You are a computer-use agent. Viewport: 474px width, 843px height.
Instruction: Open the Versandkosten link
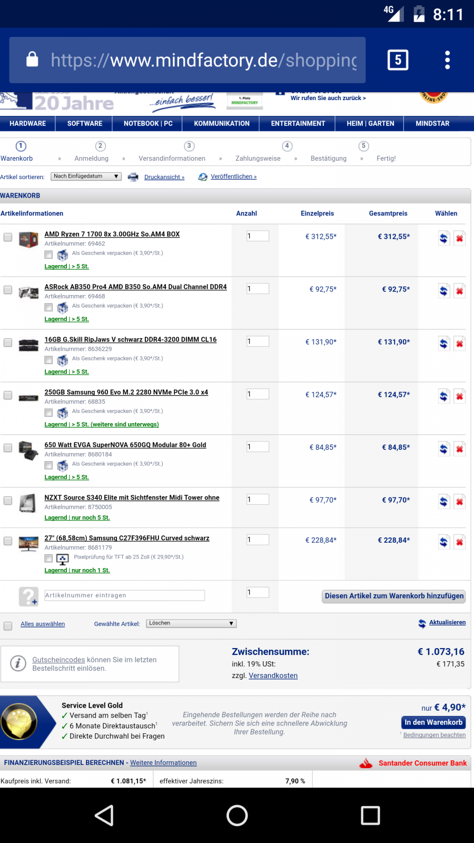[273, 675]
